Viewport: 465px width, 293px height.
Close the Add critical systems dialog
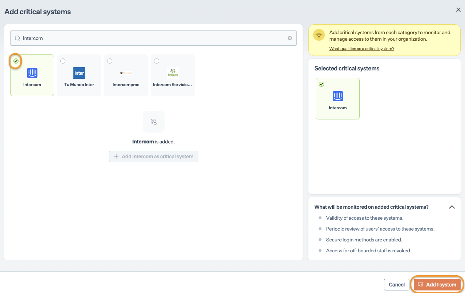point(458,10)
